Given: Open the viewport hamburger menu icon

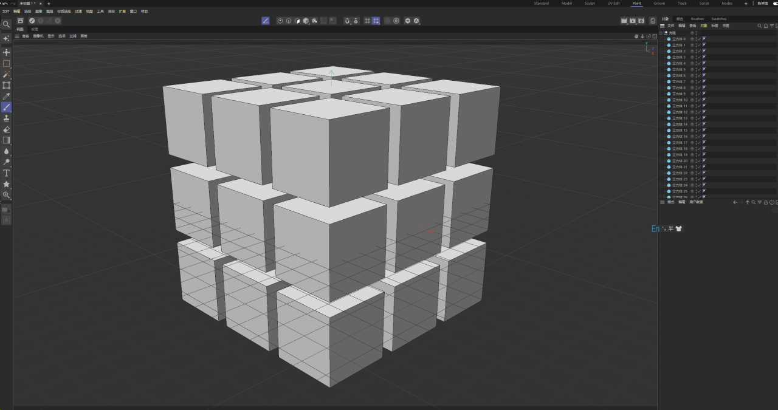Looking at the screenshot, I should pyautogui.click(x=17, y=35).
